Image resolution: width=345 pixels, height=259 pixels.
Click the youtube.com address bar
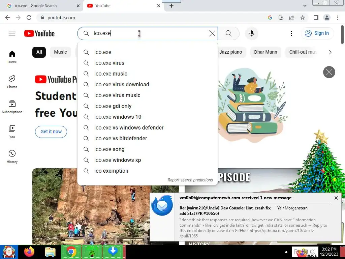(152, 18)
